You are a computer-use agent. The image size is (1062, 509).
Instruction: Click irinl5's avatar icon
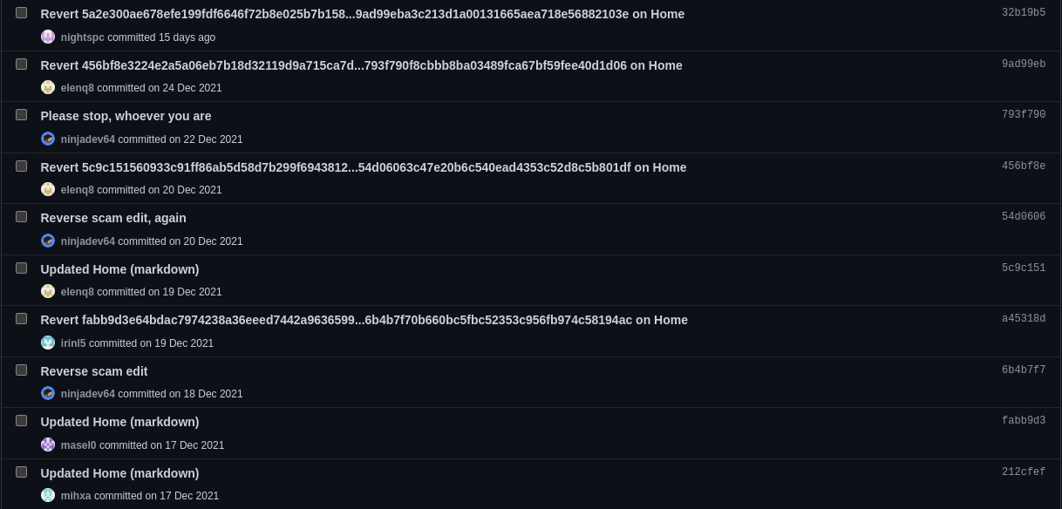[x=48, y=342]
